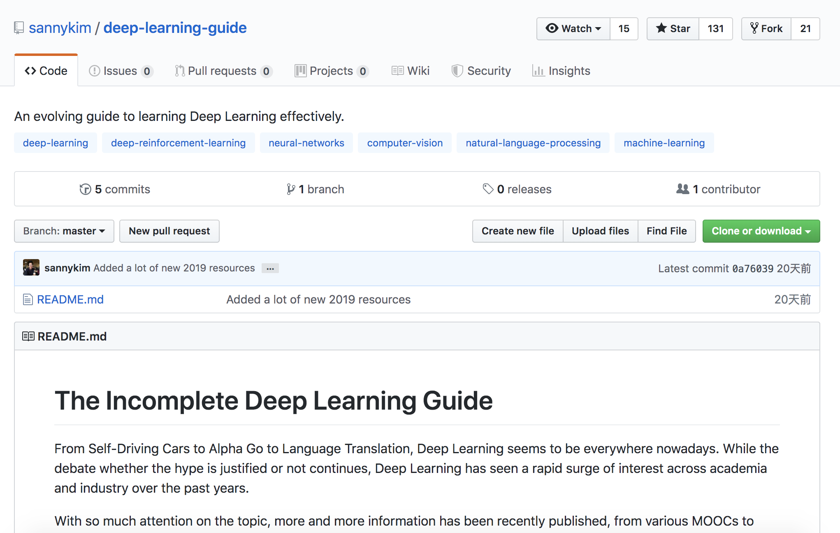Click the contributors people icon
840x533 pixels.
(683, 189)
